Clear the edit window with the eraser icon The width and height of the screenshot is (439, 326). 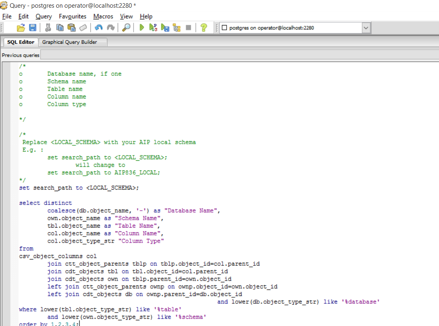(x=83, y=28)
